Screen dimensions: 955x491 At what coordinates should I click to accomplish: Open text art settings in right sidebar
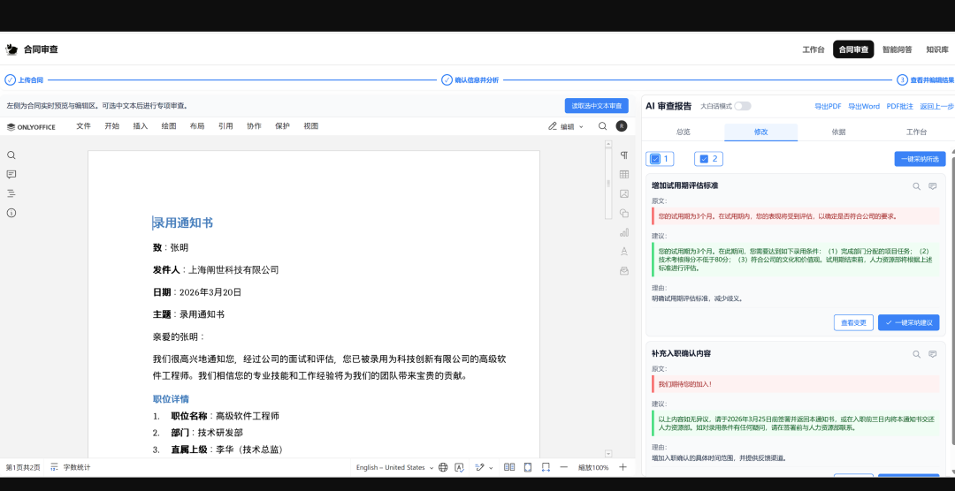623,252
